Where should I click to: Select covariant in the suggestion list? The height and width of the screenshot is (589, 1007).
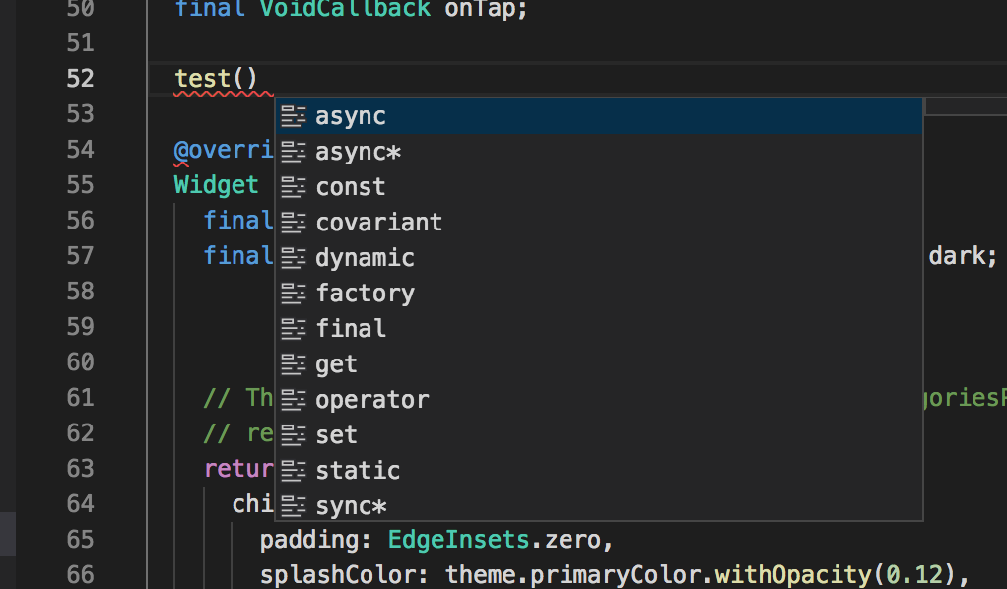pos(599,223)
